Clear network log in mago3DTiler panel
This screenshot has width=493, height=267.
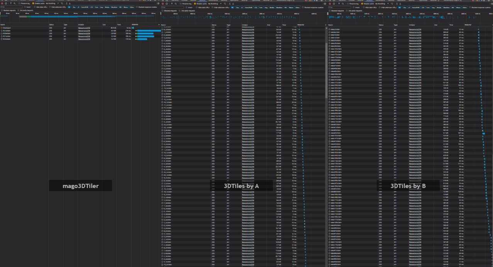[x=6, y=3]
